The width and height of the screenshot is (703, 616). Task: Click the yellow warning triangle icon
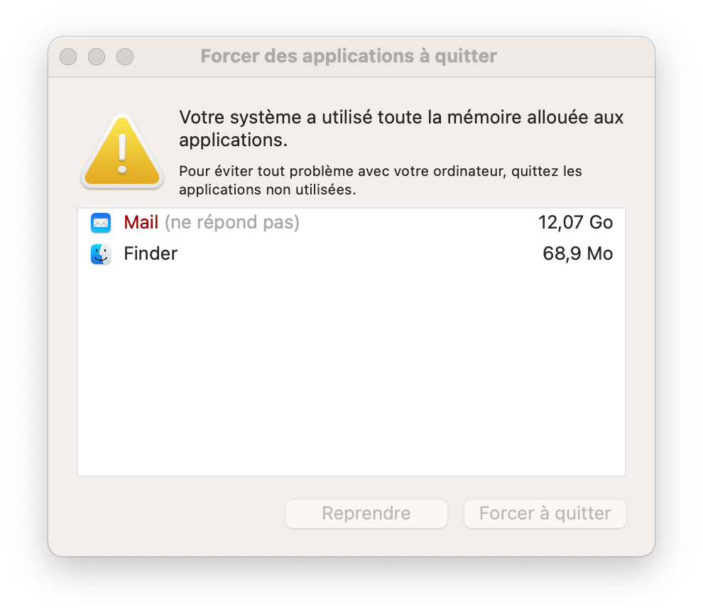click(122, 152)
